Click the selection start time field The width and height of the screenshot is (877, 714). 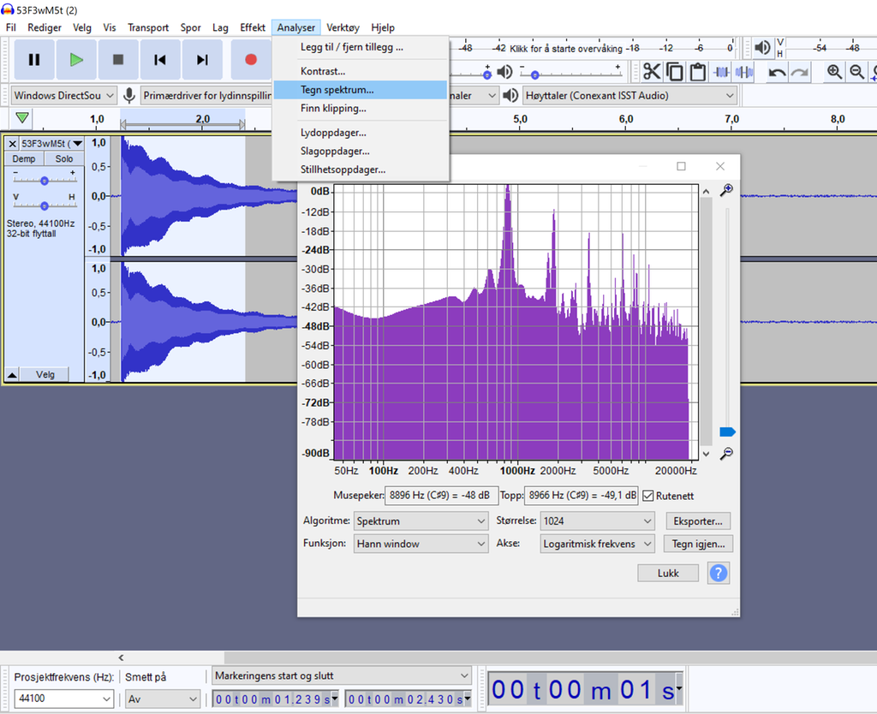[274, 699]
